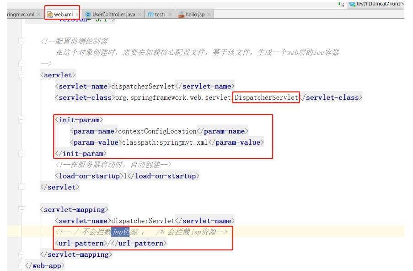
Task: Click the load-on-startup value '1' line
Action: point(127,176)
